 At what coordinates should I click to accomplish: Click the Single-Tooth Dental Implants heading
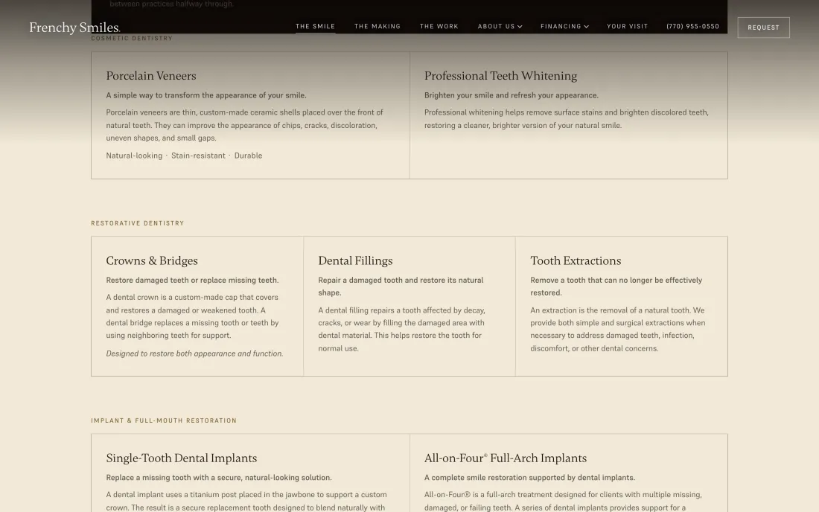(181, 458)
